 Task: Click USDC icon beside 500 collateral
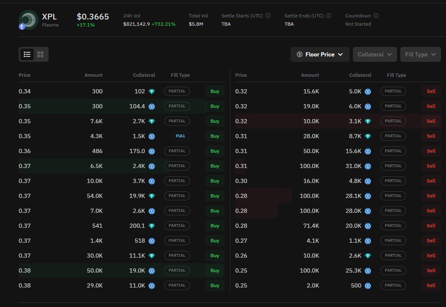[x=368, y=286]
